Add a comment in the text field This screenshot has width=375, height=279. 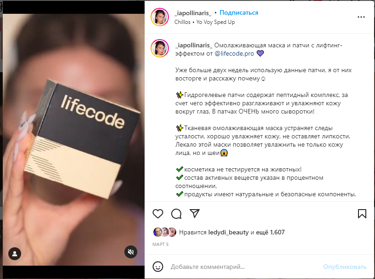tap(244, 267)
